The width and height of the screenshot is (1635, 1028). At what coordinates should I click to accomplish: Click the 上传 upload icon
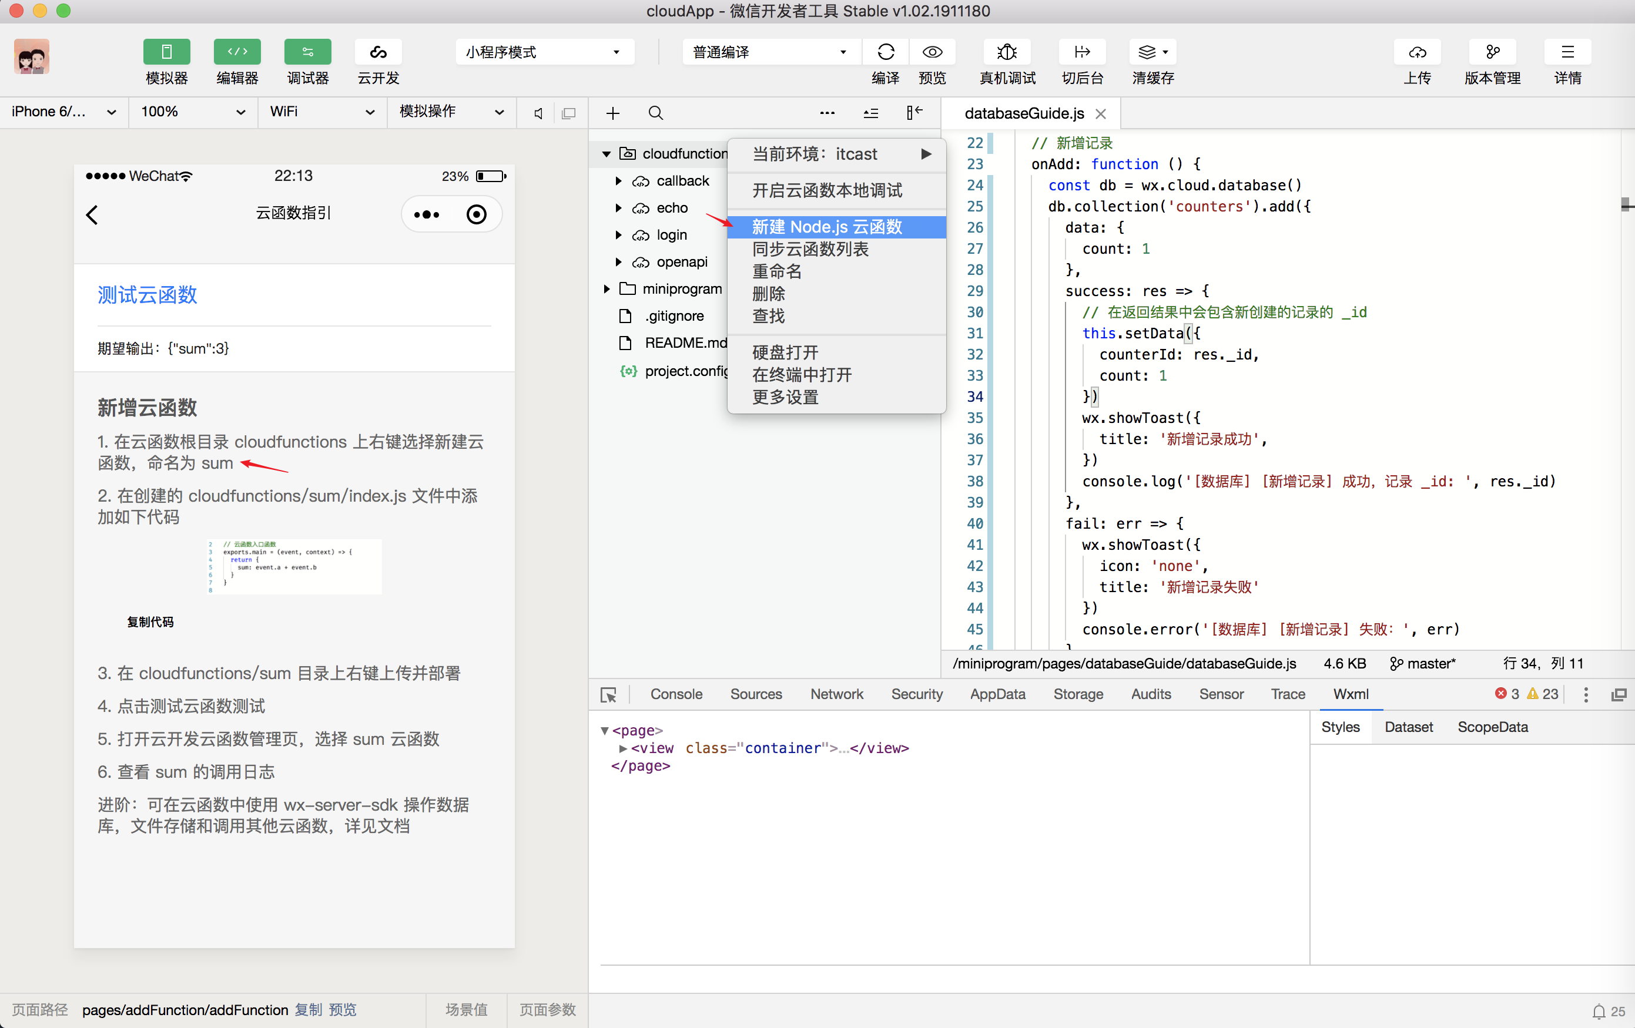pyautogui.click(x=1417, y=52)
